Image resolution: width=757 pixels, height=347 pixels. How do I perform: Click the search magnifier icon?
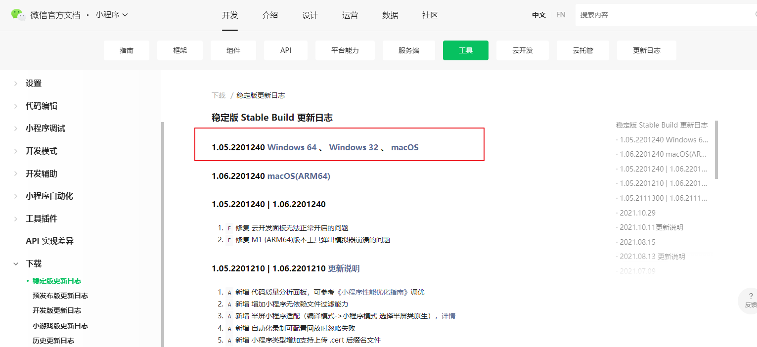pyautogui.click(x=755, y=15)
